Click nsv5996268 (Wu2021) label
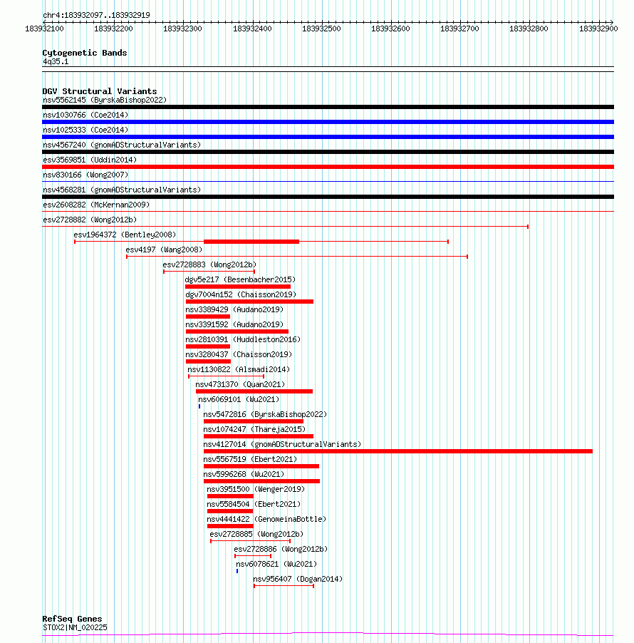Viewport: 634px width, 643px height. tap(244, 474)
